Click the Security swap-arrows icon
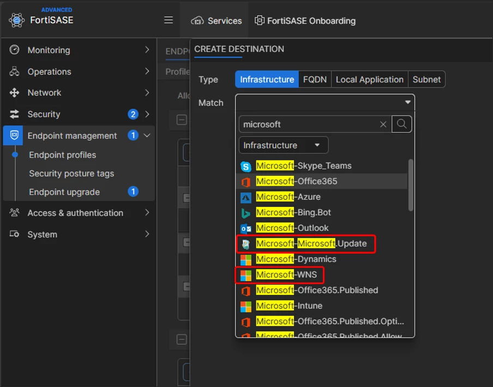The image size is (493, 387). pyautogui.click(x=15, y=114)
